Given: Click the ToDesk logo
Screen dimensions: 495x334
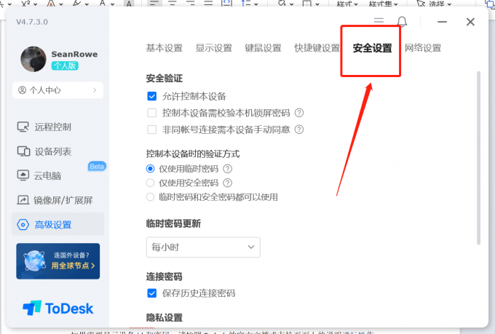Looking at the screenshot, I should (x=58, y=308).
